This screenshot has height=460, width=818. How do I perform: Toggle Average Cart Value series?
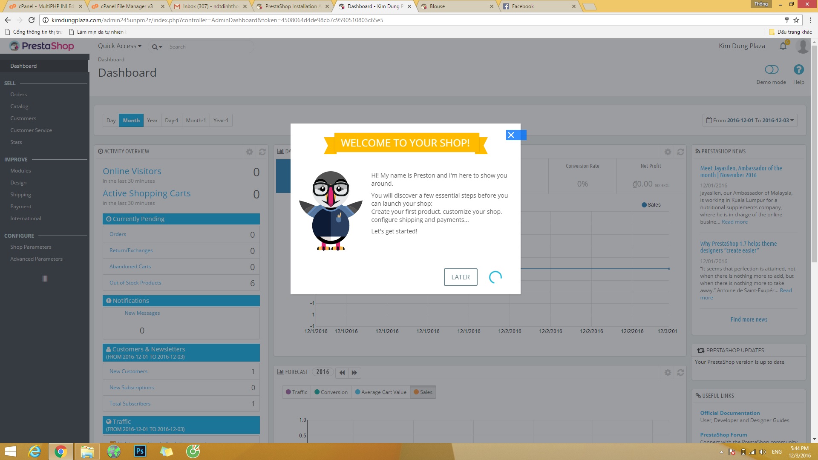pyautogui.click(x=380, y=392)
